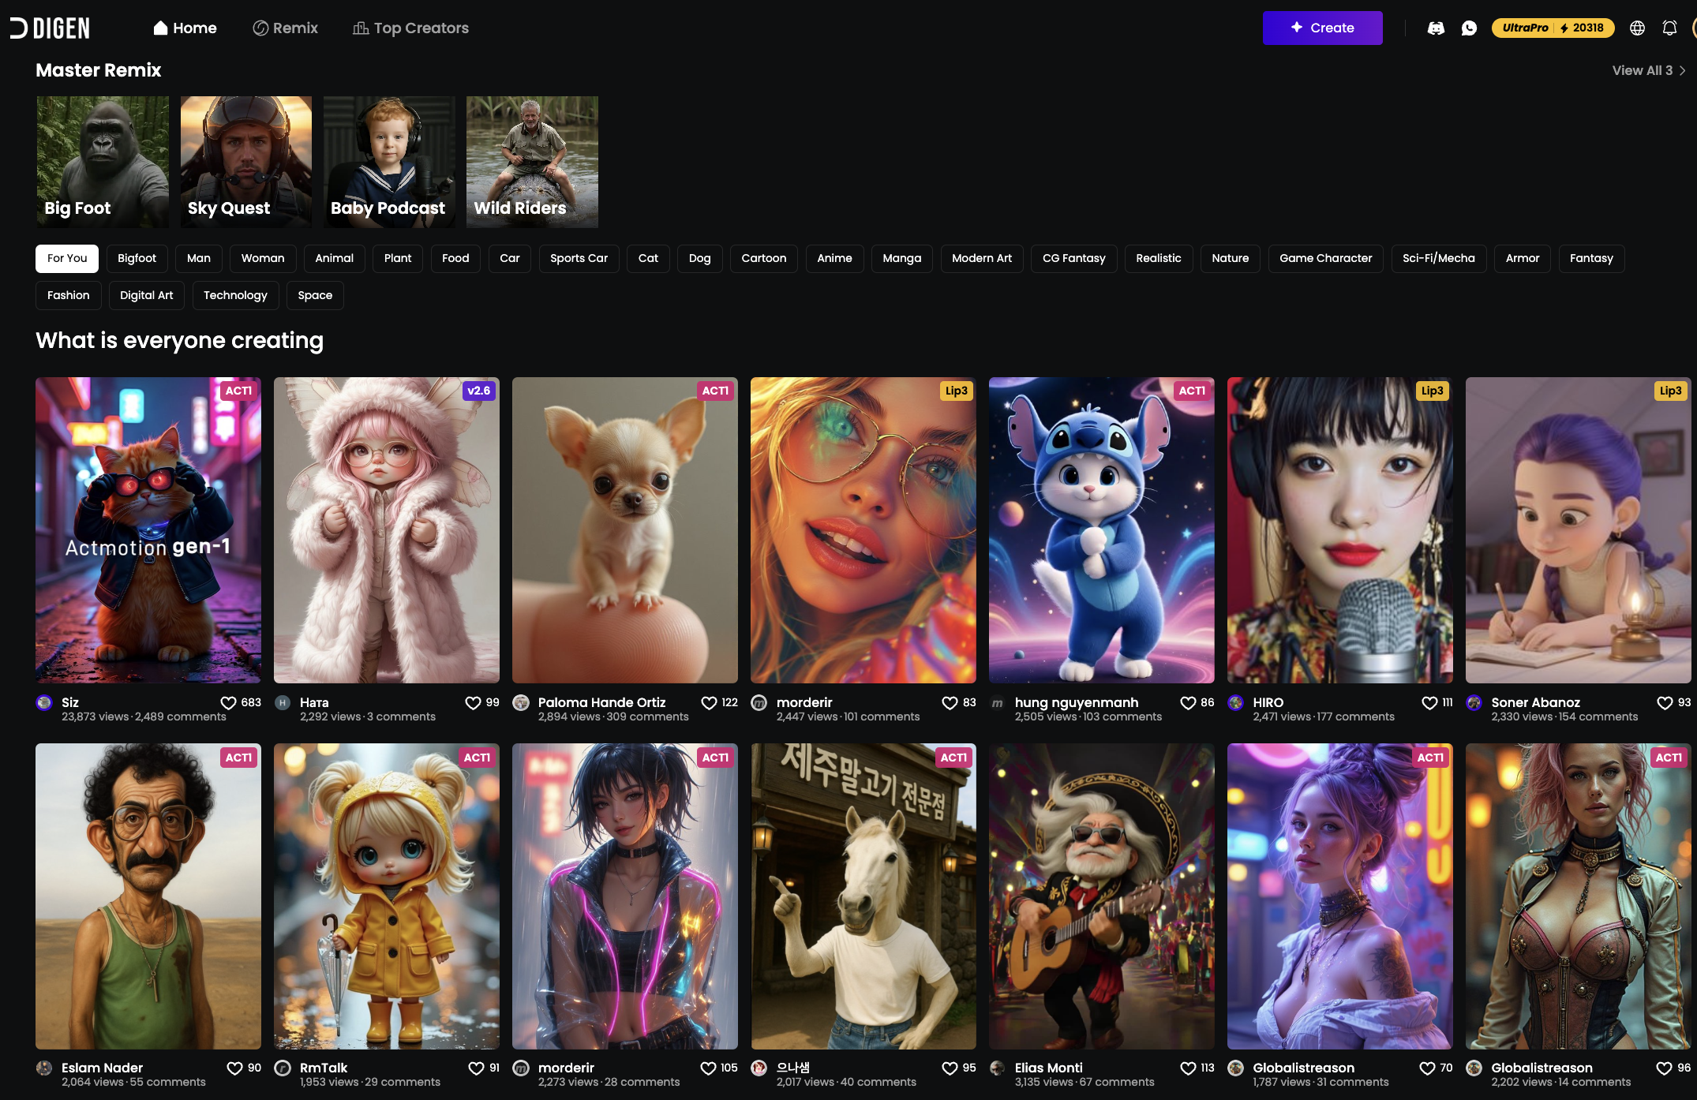Filter by Sci-Fi/Mecha category
The height and width of the screenshot is (1100, 1697).
tap(1439, 258)
